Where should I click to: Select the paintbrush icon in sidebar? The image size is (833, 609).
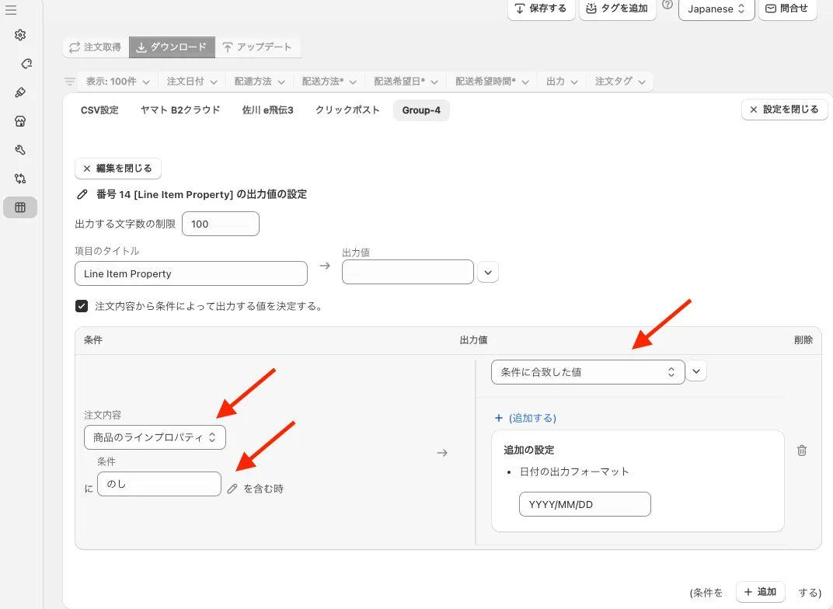20,92
